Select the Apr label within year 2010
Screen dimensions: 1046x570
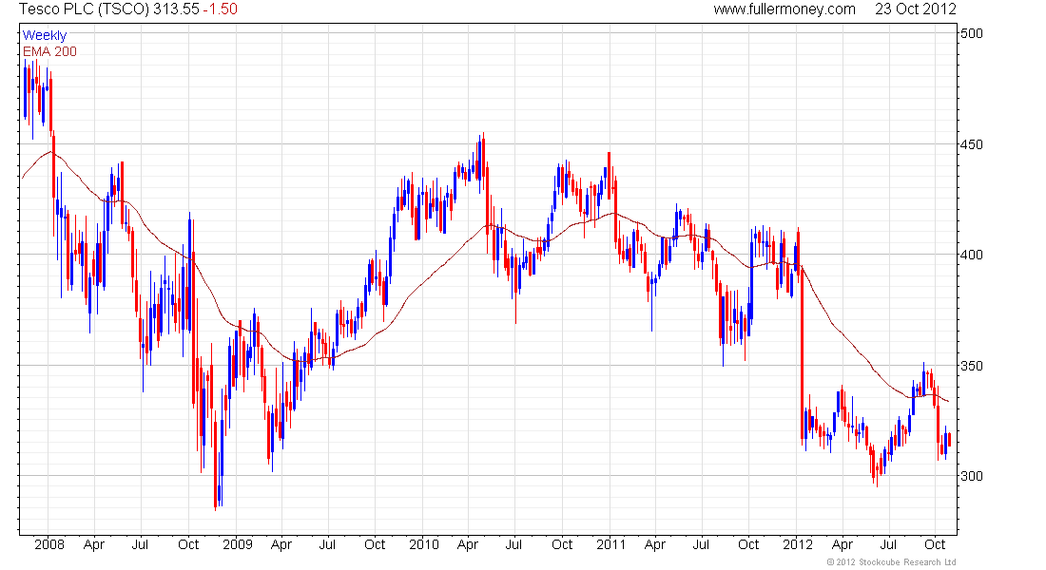[x=468, y=544]
